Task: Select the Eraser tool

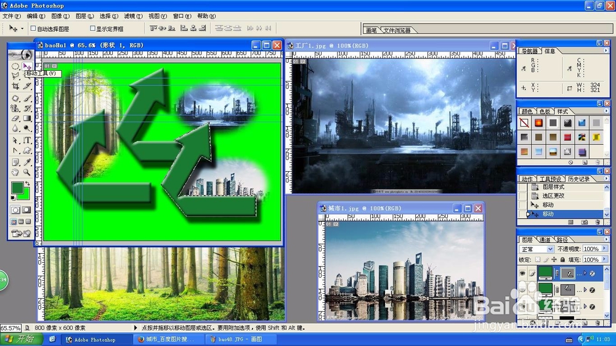Action: click(15, 118)
